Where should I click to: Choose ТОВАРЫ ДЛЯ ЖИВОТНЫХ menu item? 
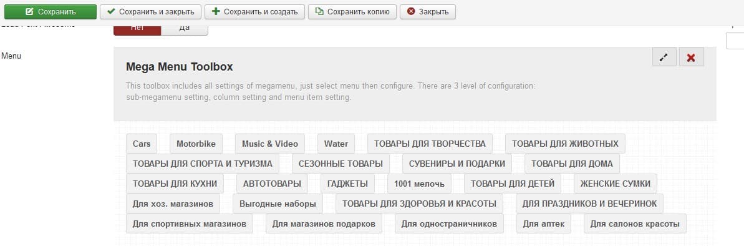click(x=565, y=144)
